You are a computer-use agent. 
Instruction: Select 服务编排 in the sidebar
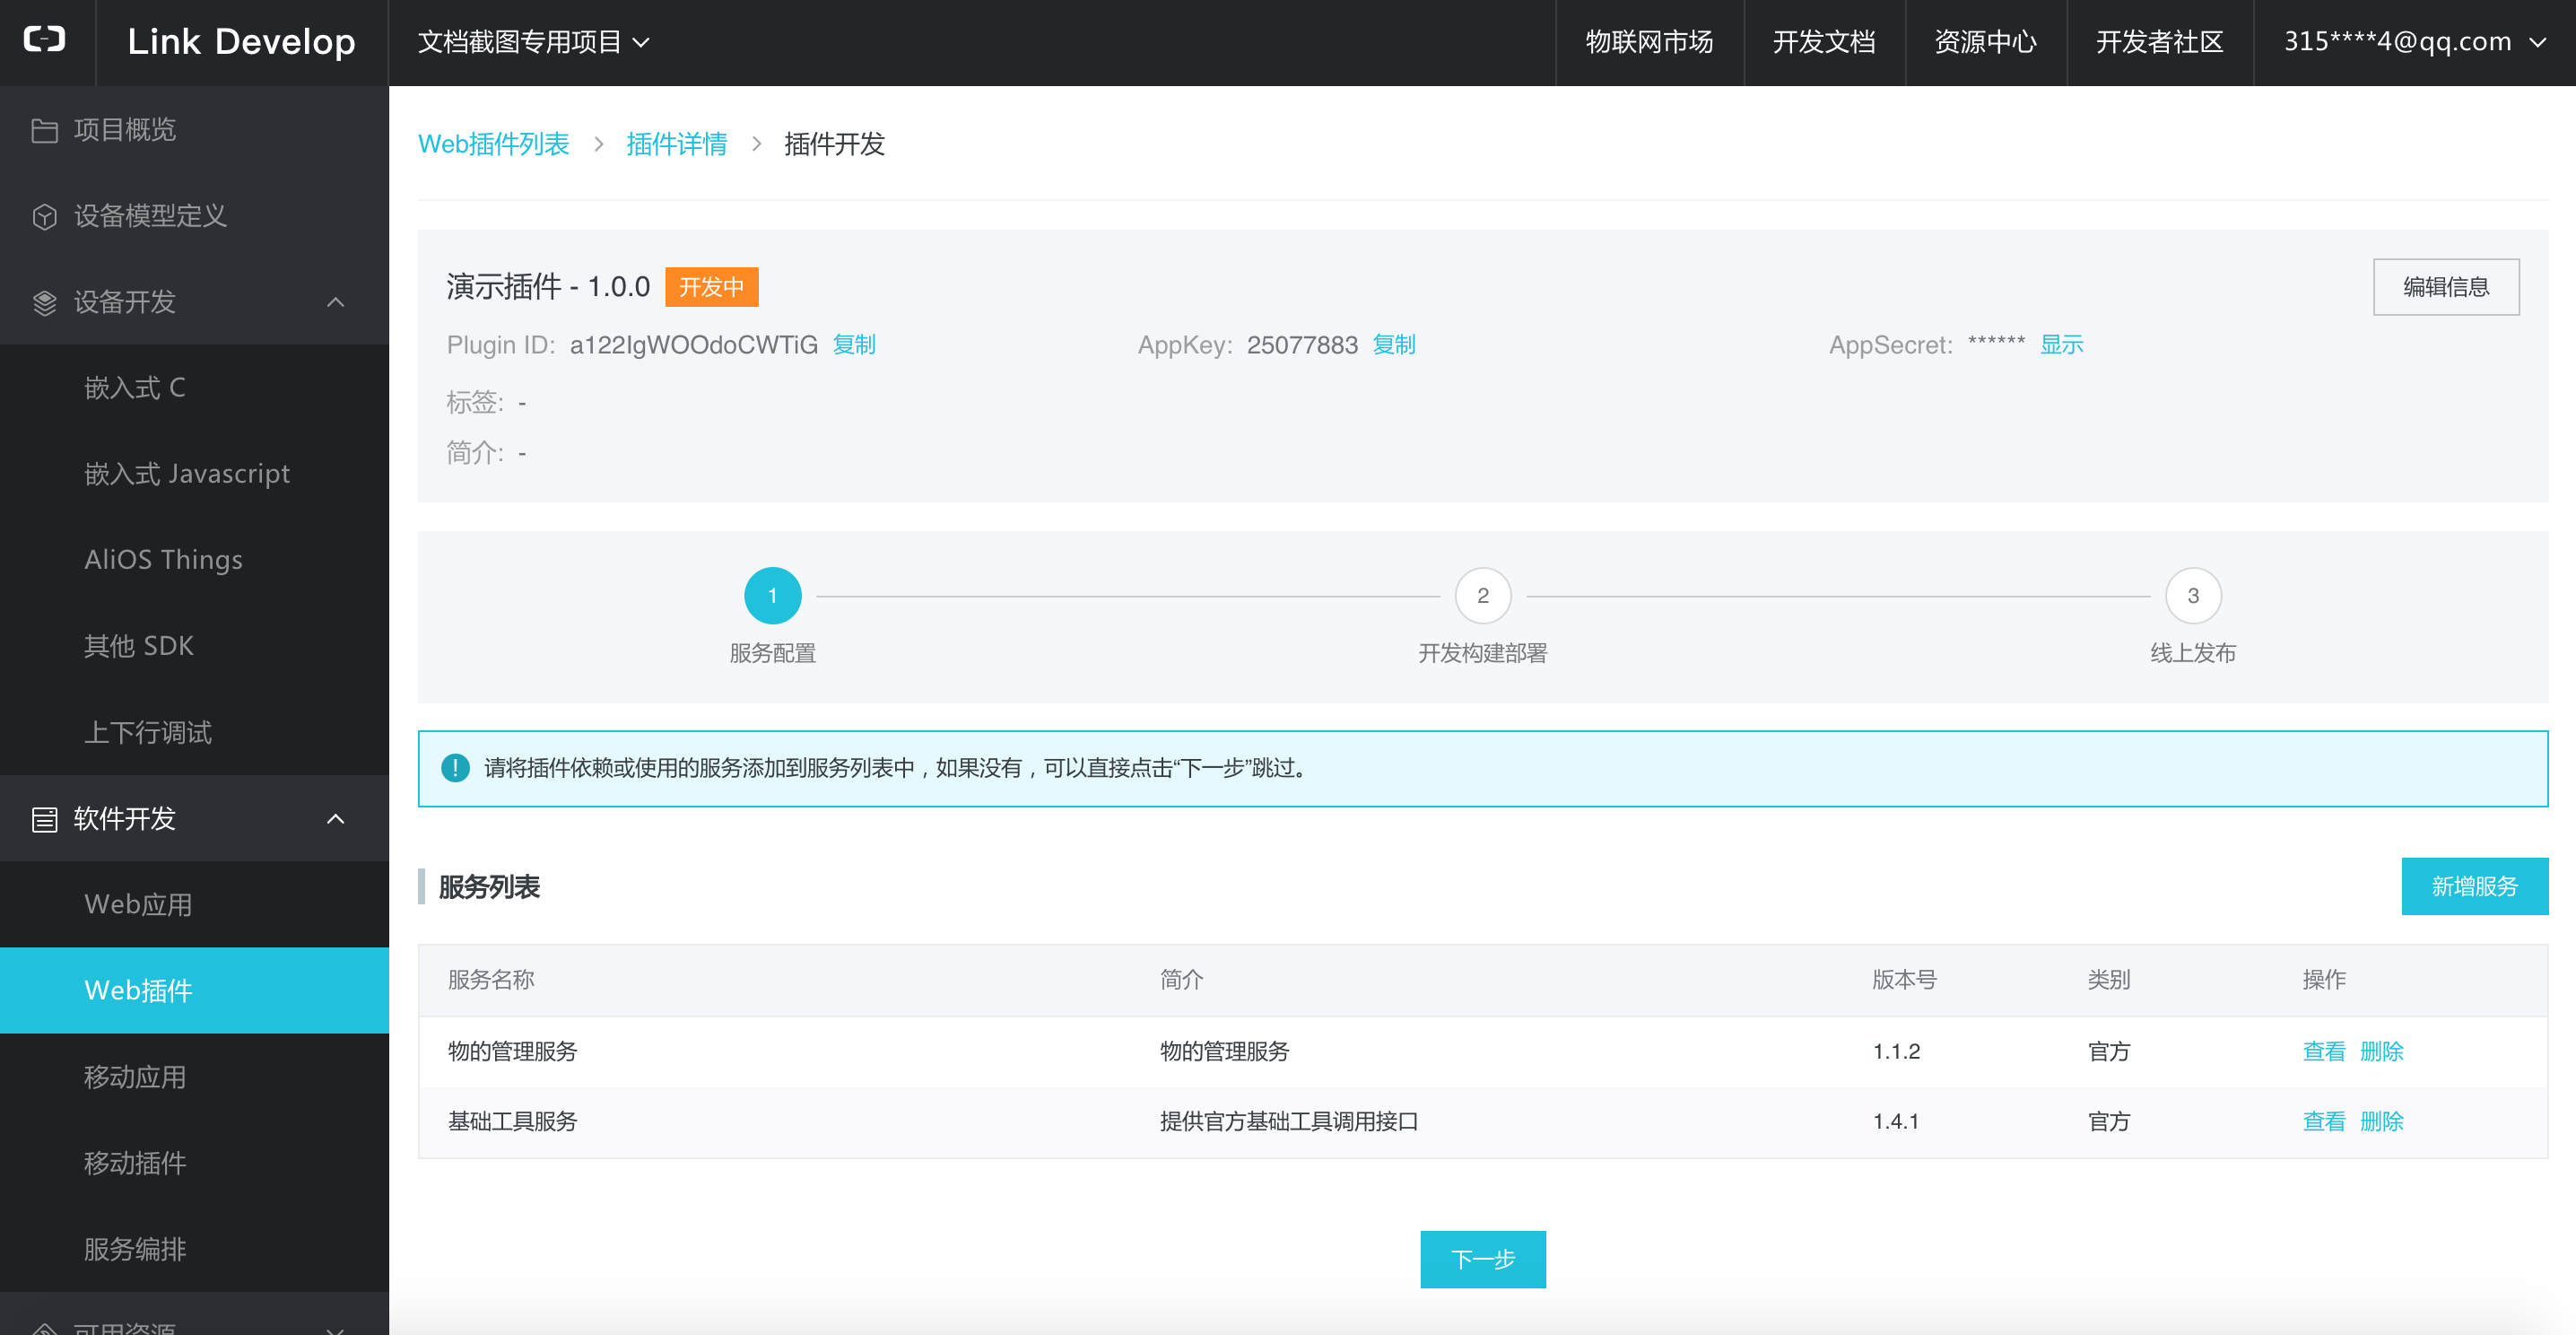[x=194, y=1249]
